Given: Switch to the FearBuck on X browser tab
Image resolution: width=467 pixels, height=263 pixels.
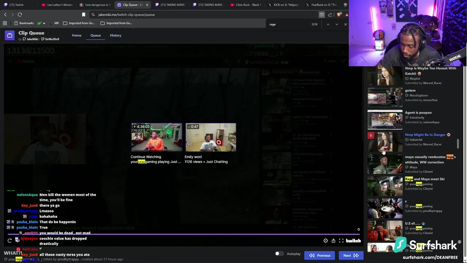Looking at the screenshot, I should tap(321, 5).
